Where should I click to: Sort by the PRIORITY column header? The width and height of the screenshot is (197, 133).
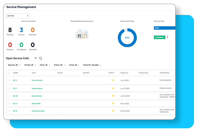(x=111, y=73)
